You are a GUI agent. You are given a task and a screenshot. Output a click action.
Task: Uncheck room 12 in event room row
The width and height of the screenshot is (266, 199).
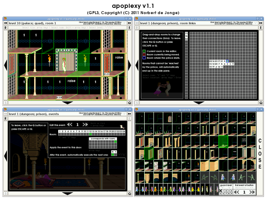click(91, 134)
